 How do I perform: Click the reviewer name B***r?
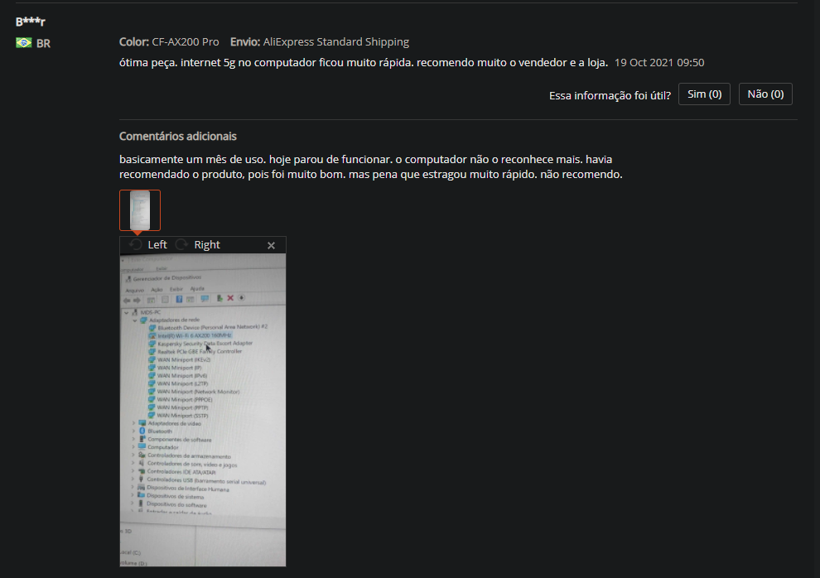tap(31, 22)
